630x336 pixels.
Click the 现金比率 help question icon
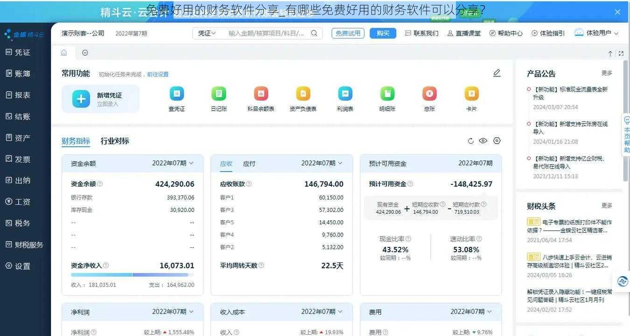click(x=408, y=239)
